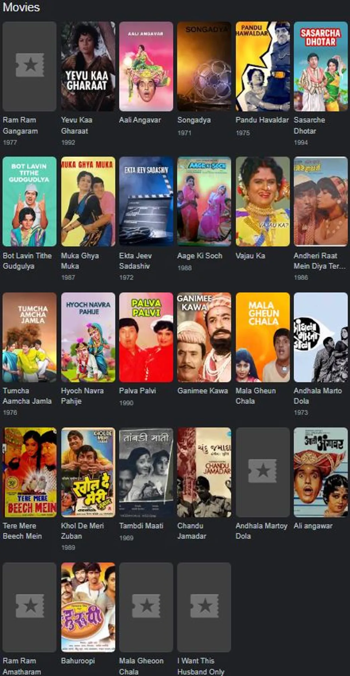Viewport: 350px width, 676px height.
Task: Click the Tambdi Maati title link
Action: (141, 526)
